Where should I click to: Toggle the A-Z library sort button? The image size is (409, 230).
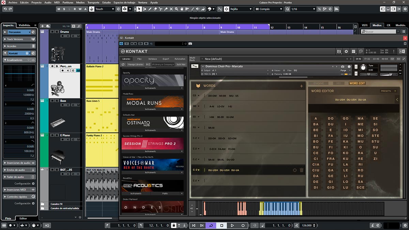click(x=148, y=64)
